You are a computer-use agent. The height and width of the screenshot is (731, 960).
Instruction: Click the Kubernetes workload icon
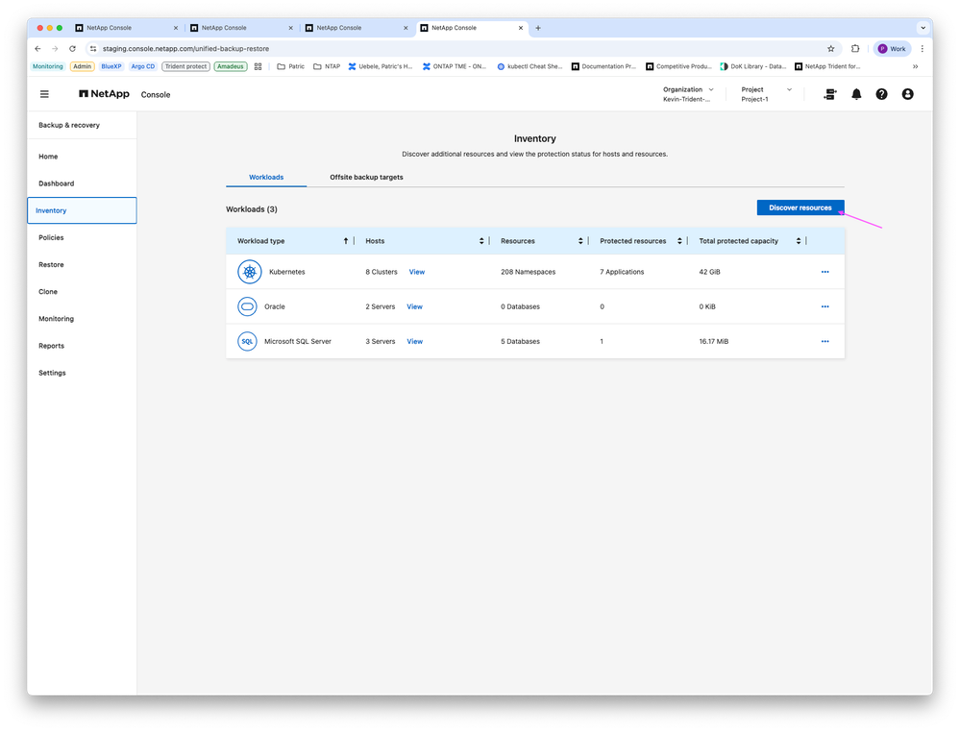click(x=249, y=272)
